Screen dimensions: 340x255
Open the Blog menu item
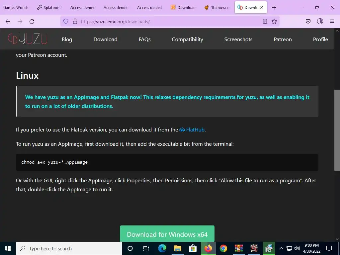pos(67,39)
